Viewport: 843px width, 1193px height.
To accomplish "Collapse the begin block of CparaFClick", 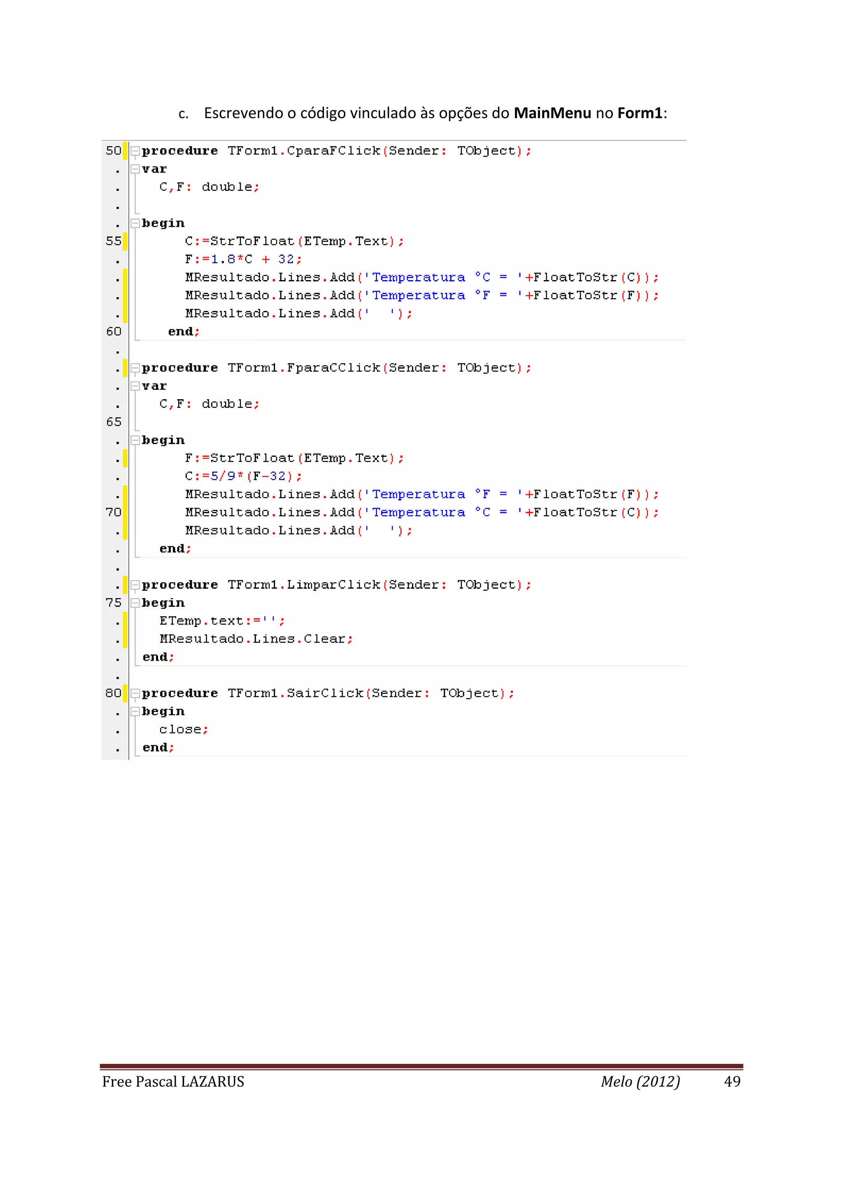I will coord(135,223).
